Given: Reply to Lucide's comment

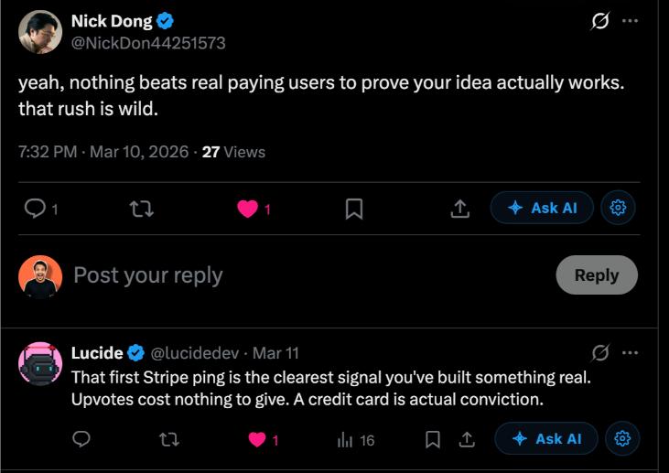Looking at the screenshot, I should click(81, 440).
